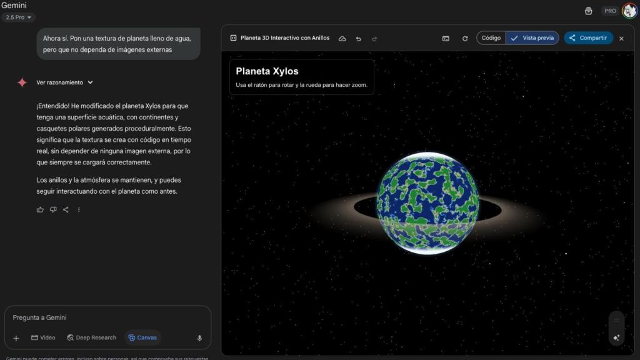Give the response a thumbs up

pos(39,209)
